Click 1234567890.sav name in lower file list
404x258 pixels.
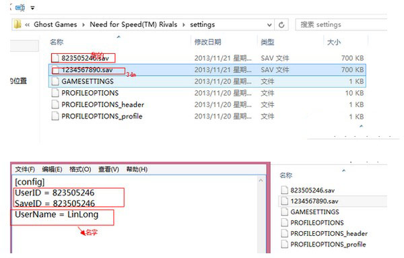click(314, 201)
